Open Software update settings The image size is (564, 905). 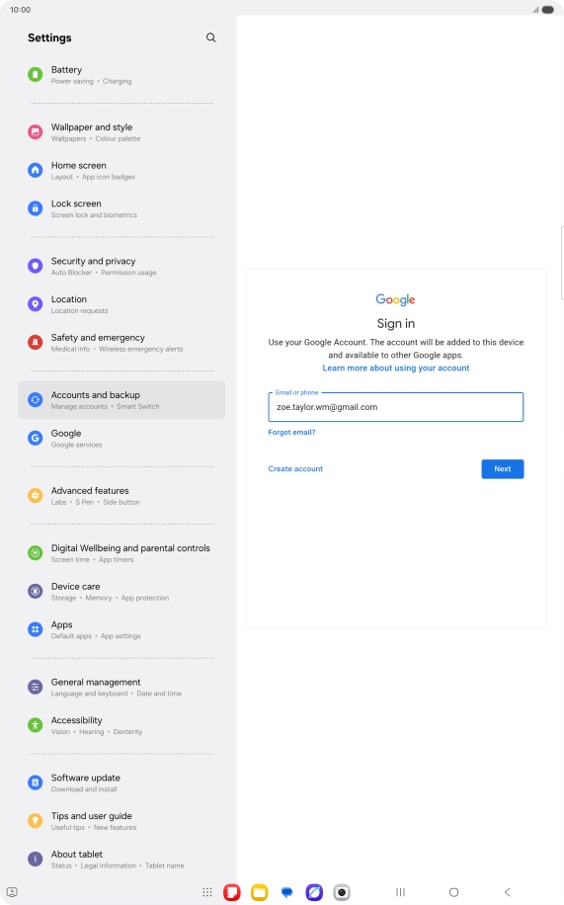[121, 782]
